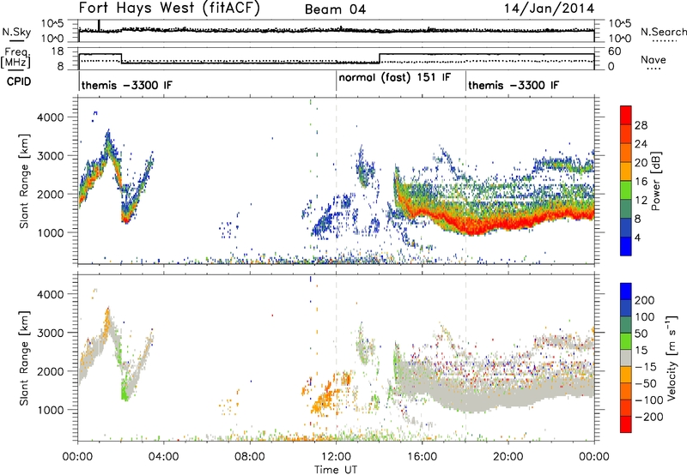Click "Slant Range [km]" label of velocity panel

point(24,358)
